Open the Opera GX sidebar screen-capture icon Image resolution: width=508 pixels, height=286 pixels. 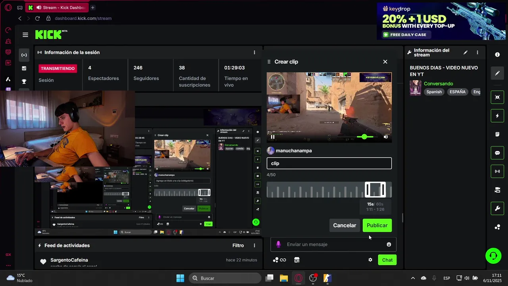click(x=8, y=52)
